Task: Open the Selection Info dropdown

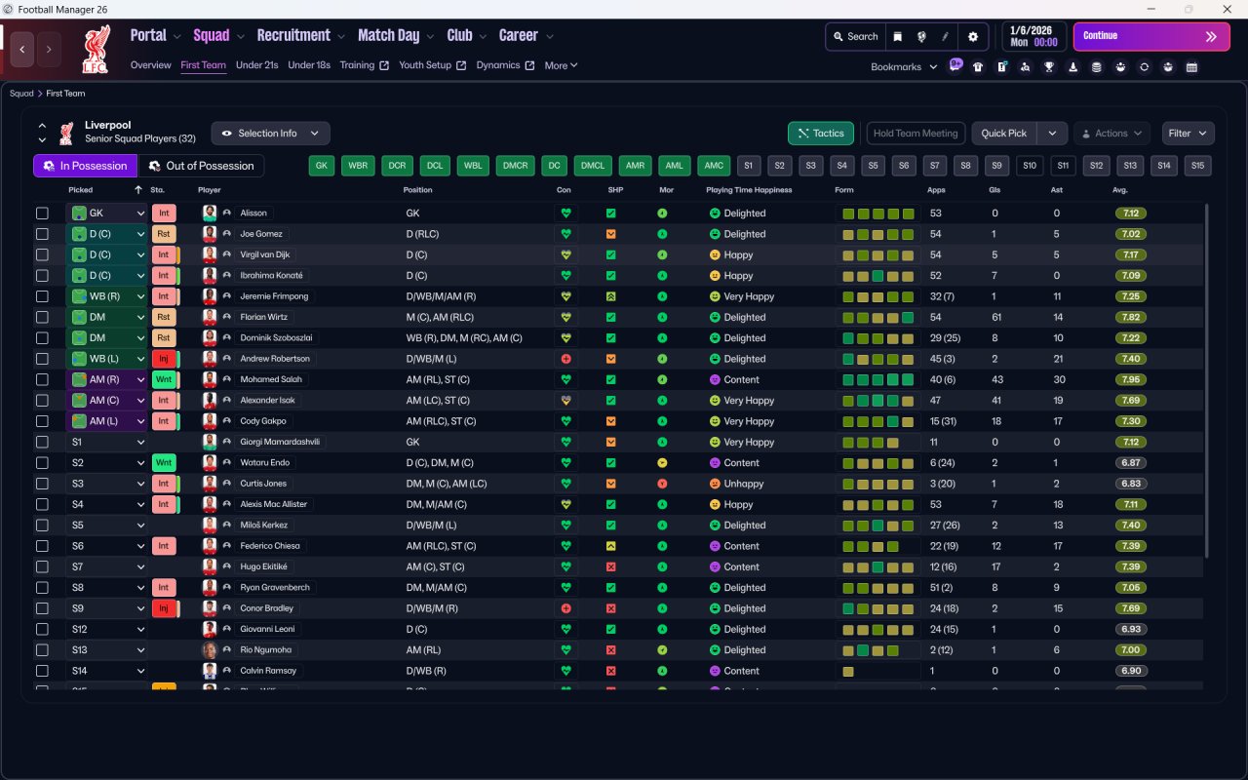Action: 270,134
